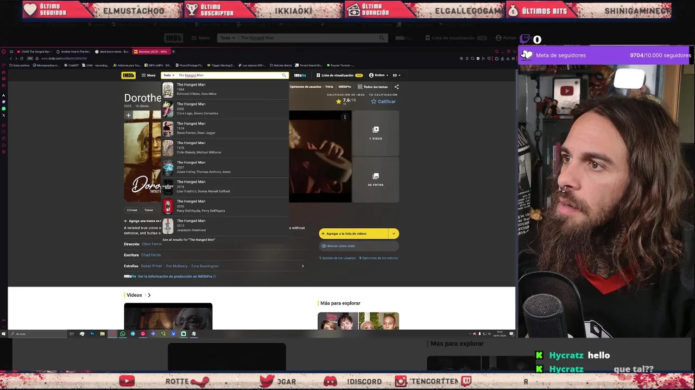Open the 30 FOTOS tile
Viewport: 695px width, 390px height.
[x=376, y=180]
